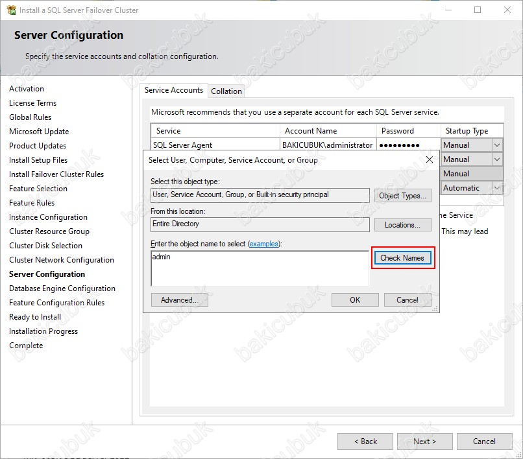Image resolution: width=523 pixels, height=459 pixels.
Task: Click the Activation step in sidebar
Action: click(27, 89)
